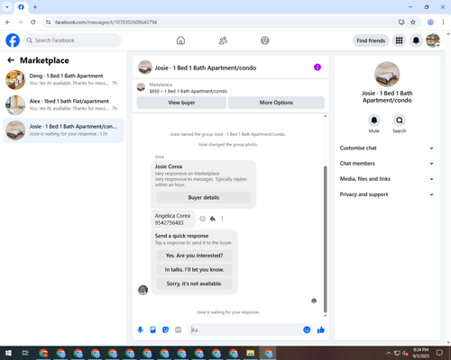Send a thumbs up like
Screen dimensions: 451x360
(321, 330)
